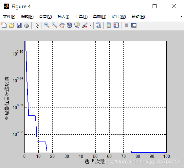Click the x-axis tick label 50

pos(95,156)
